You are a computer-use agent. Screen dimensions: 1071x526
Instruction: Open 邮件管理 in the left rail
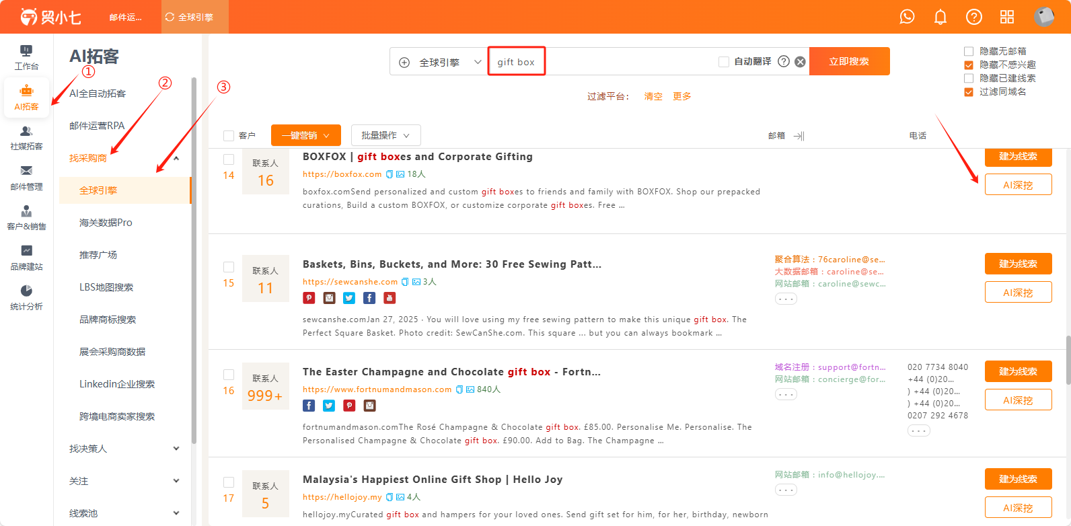[x=26, y=178]
